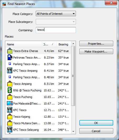Open the Place Category dropdown
The width and height of the screenshot is (119, 140).
56,14
